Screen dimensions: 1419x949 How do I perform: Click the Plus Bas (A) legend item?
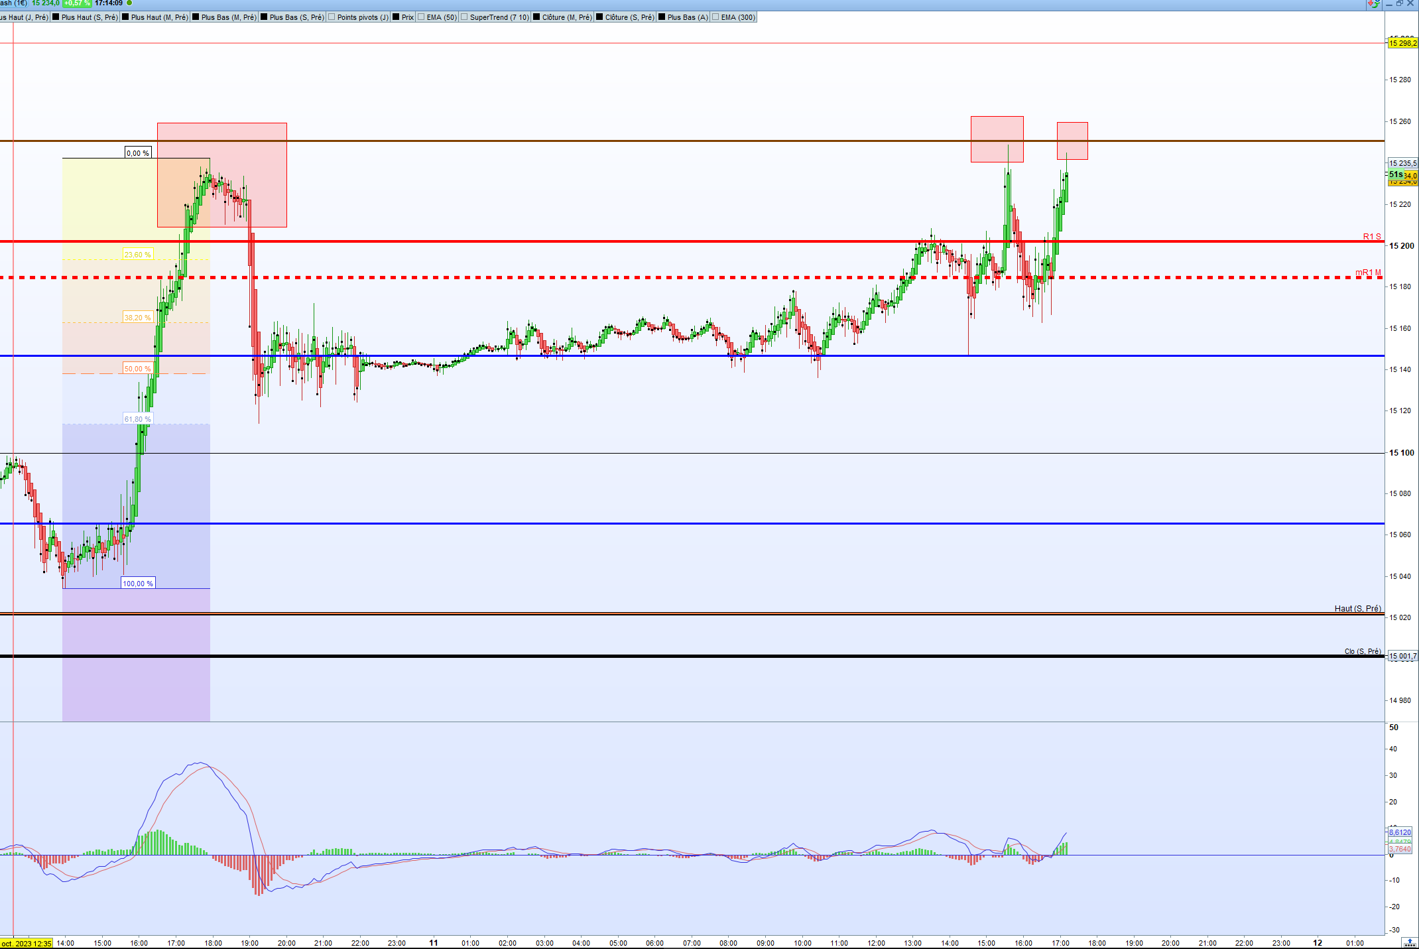point(687,17)
